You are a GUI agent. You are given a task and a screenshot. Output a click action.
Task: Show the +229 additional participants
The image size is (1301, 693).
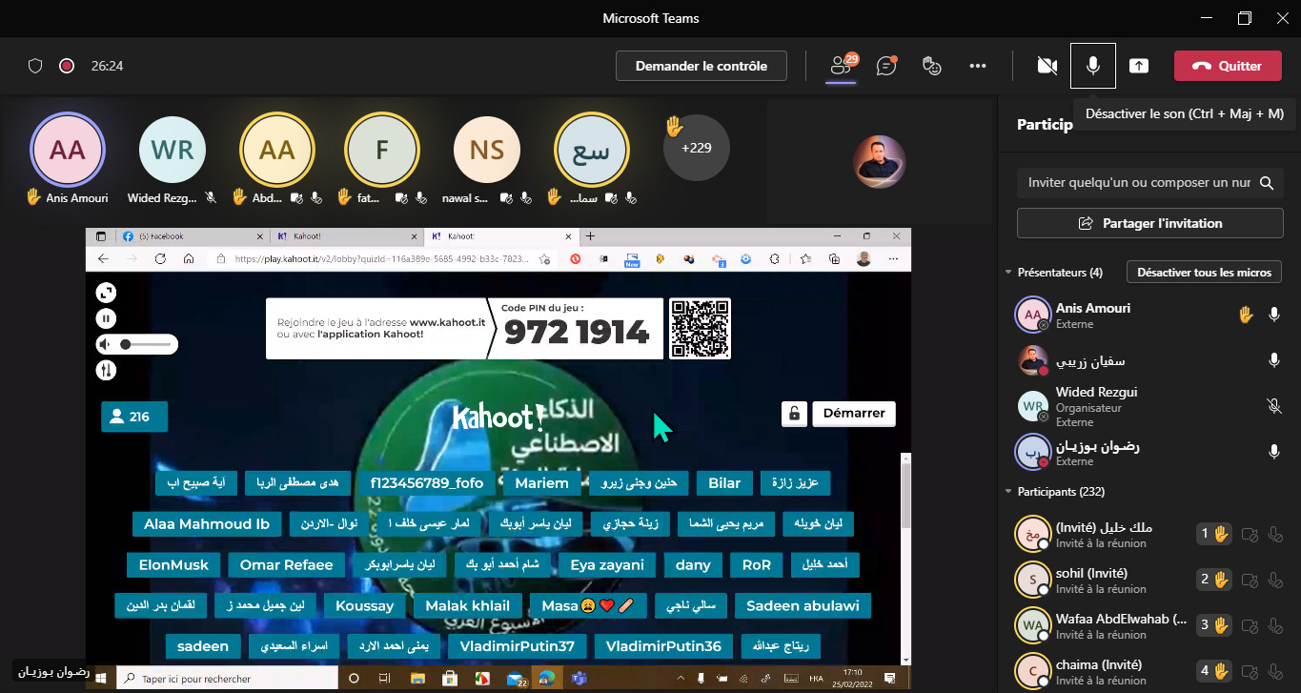point(697,148)
